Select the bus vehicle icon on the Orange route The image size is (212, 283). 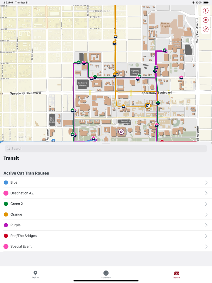pyautogui.click(x=147, y=106)
